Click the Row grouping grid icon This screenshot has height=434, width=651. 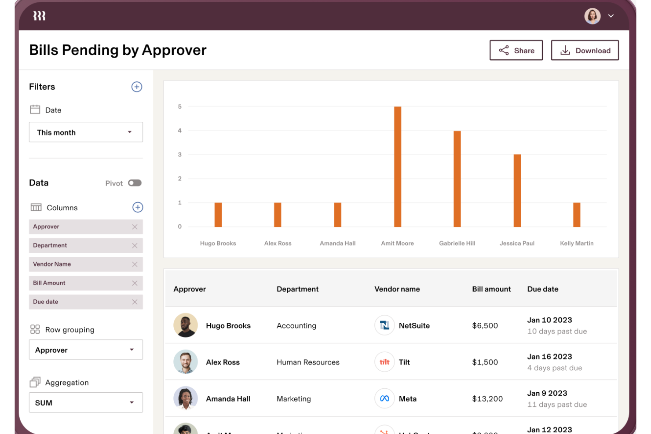[x=35, y=328]
